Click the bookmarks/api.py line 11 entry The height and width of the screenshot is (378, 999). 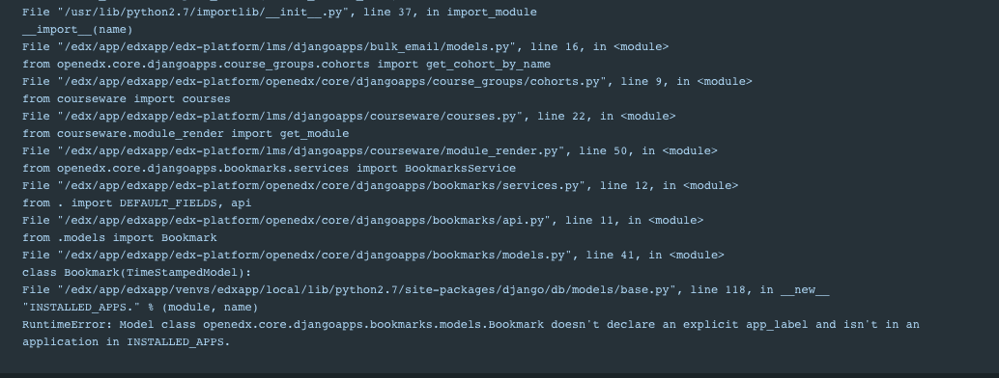[x=362, y=220]
